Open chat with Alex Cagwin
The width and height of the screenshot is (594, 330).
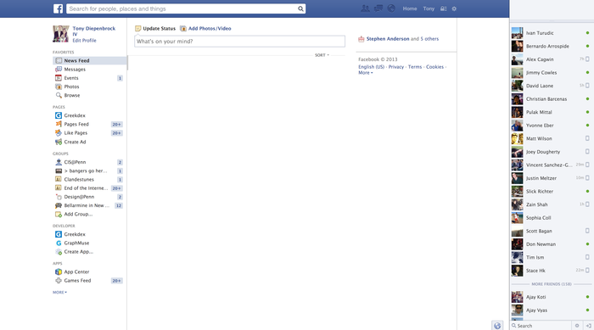(x=552, y=59)
